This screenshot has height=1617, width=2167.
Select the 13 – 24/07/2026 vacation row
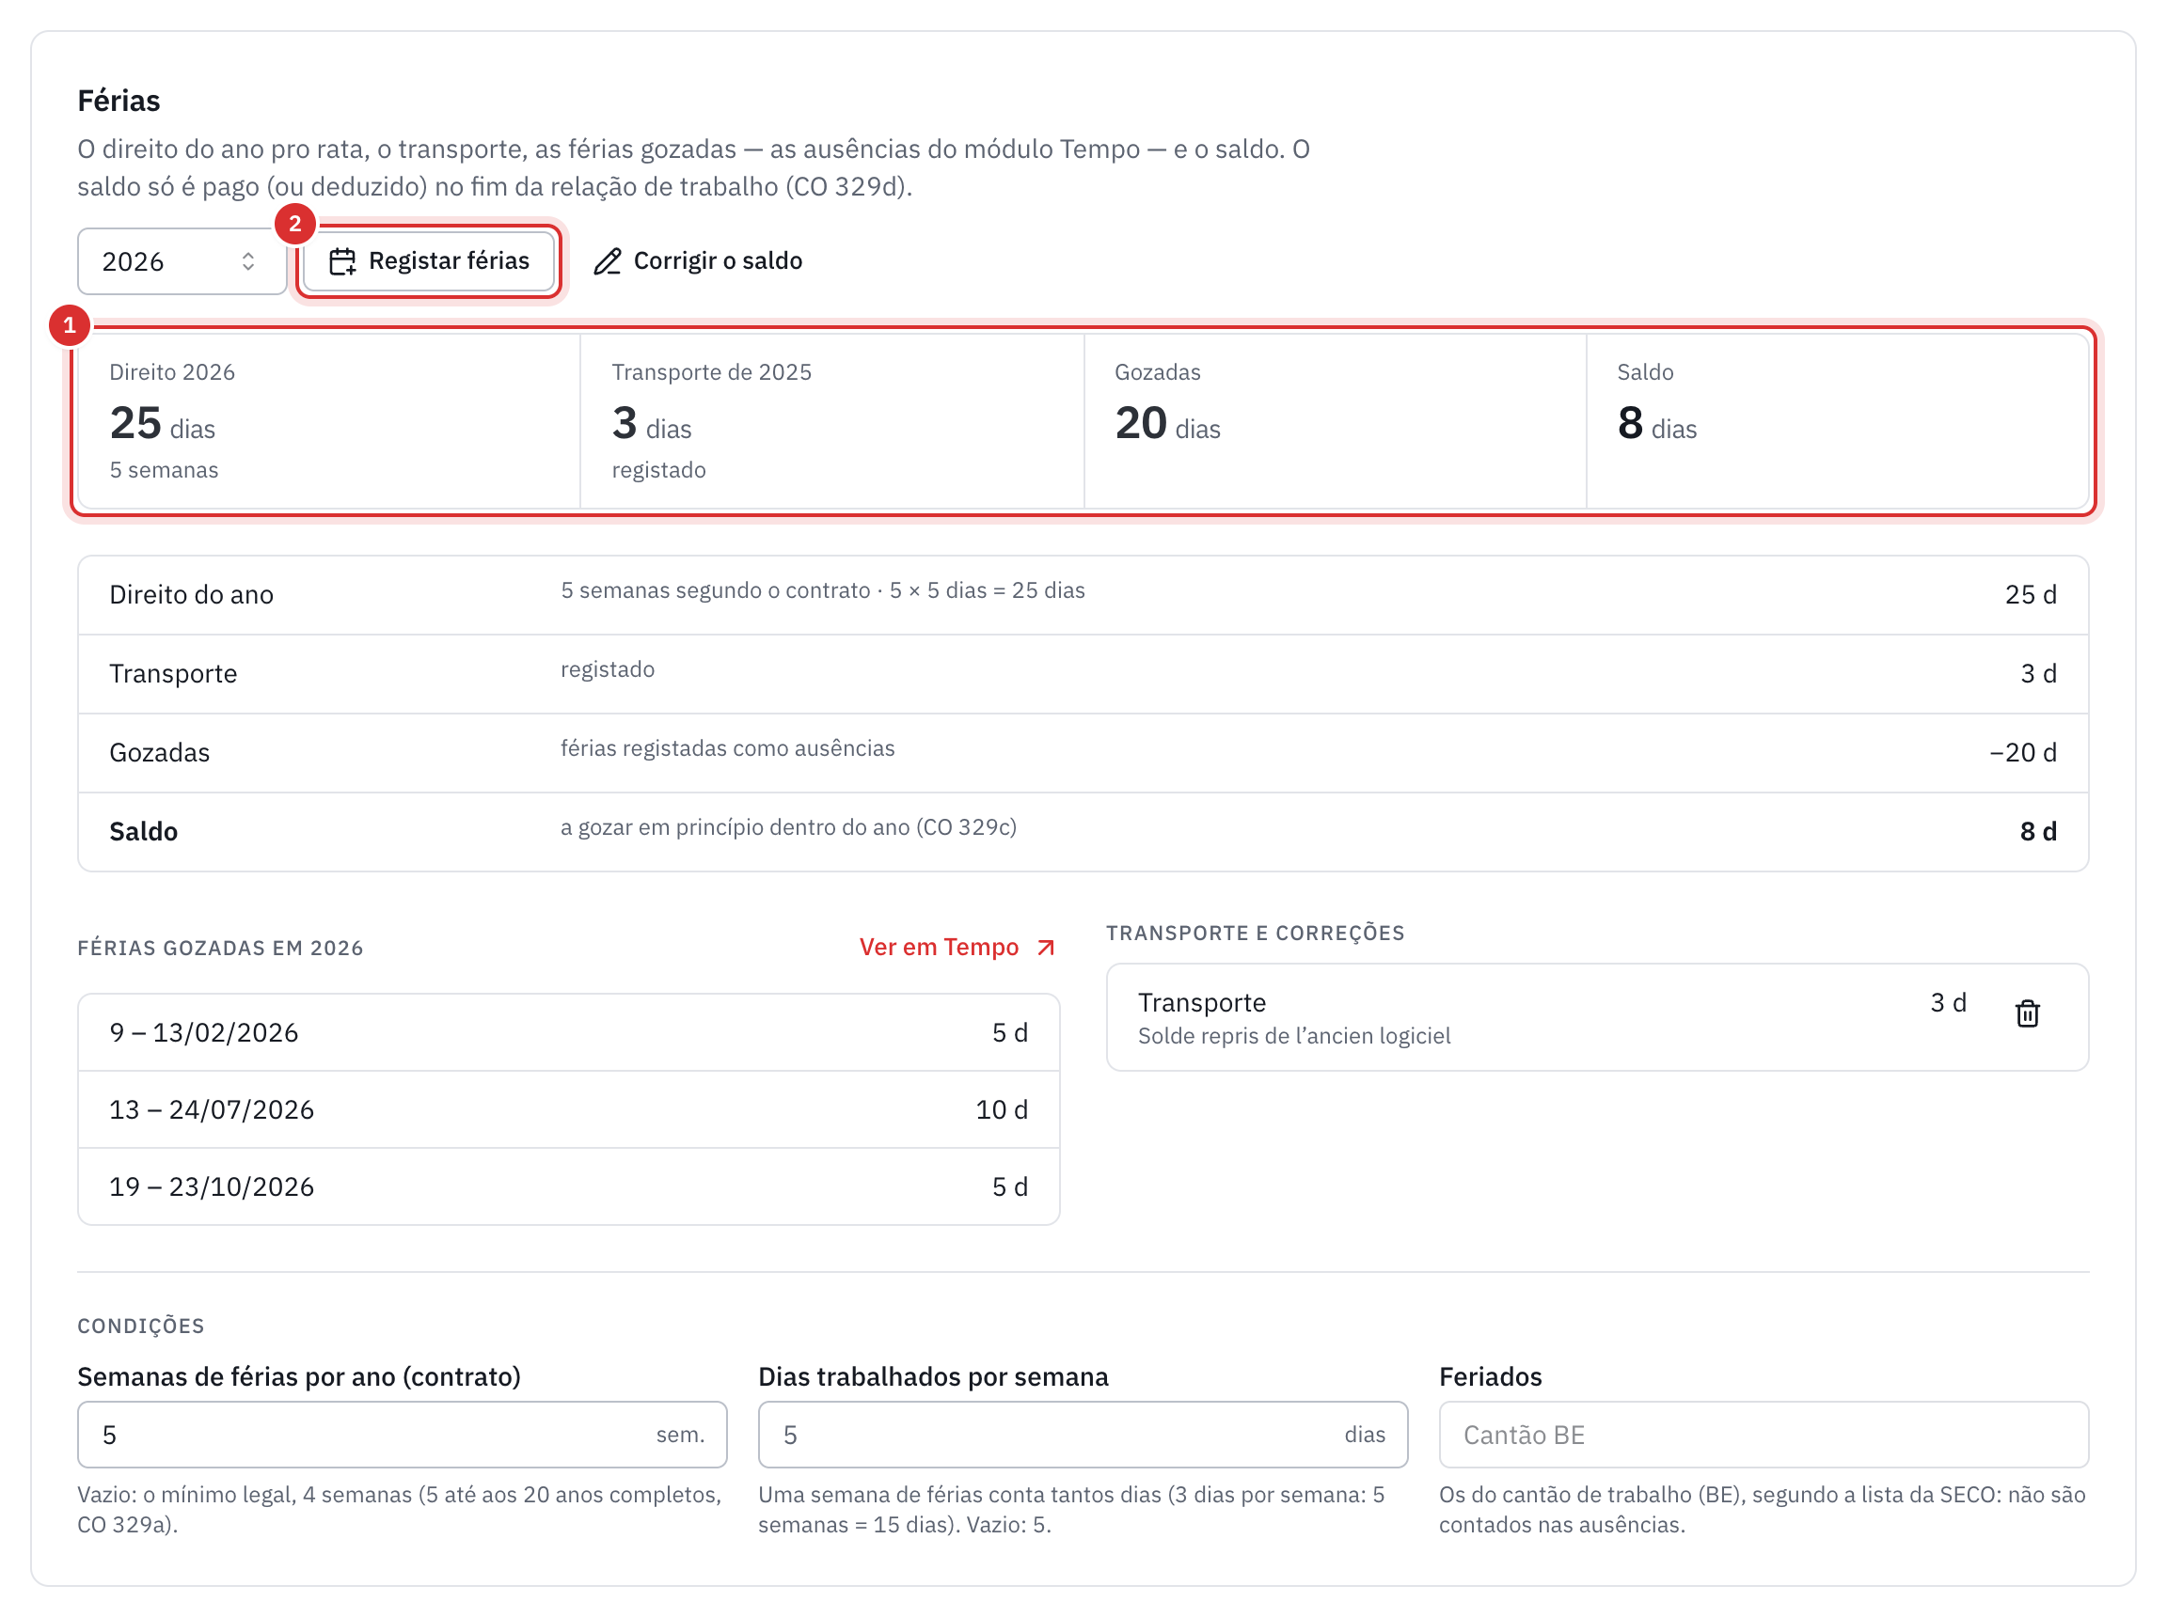(x=569, y=1109)
